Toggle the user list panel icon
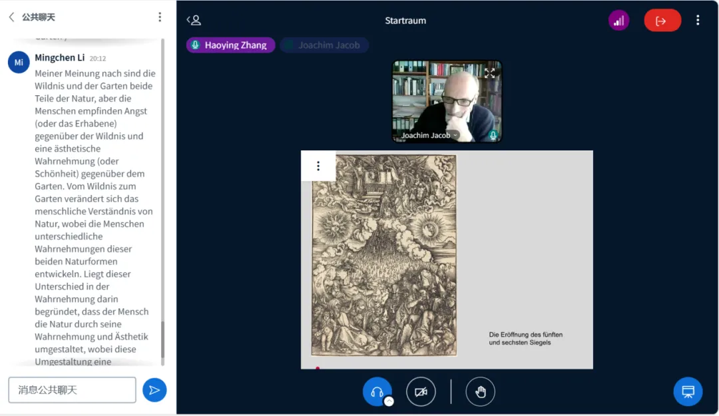The width and height of the screenshot is (719, 416). pos(194,20)
